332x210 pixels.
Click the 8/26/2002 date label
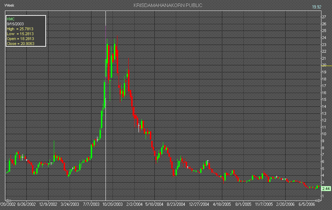click(26, 204)
